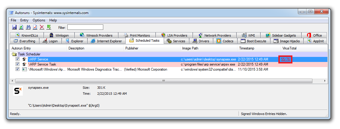
Task: Switch to the Boot Execute tab
Action: pyautogui.click(x=254, y=41)
